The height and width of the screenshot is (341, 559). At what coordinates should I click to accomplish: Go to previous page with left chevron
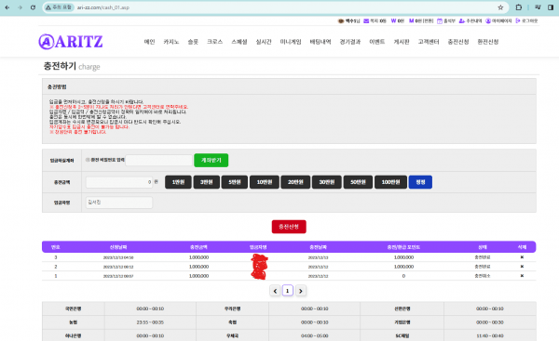click(x=275, y=291)
